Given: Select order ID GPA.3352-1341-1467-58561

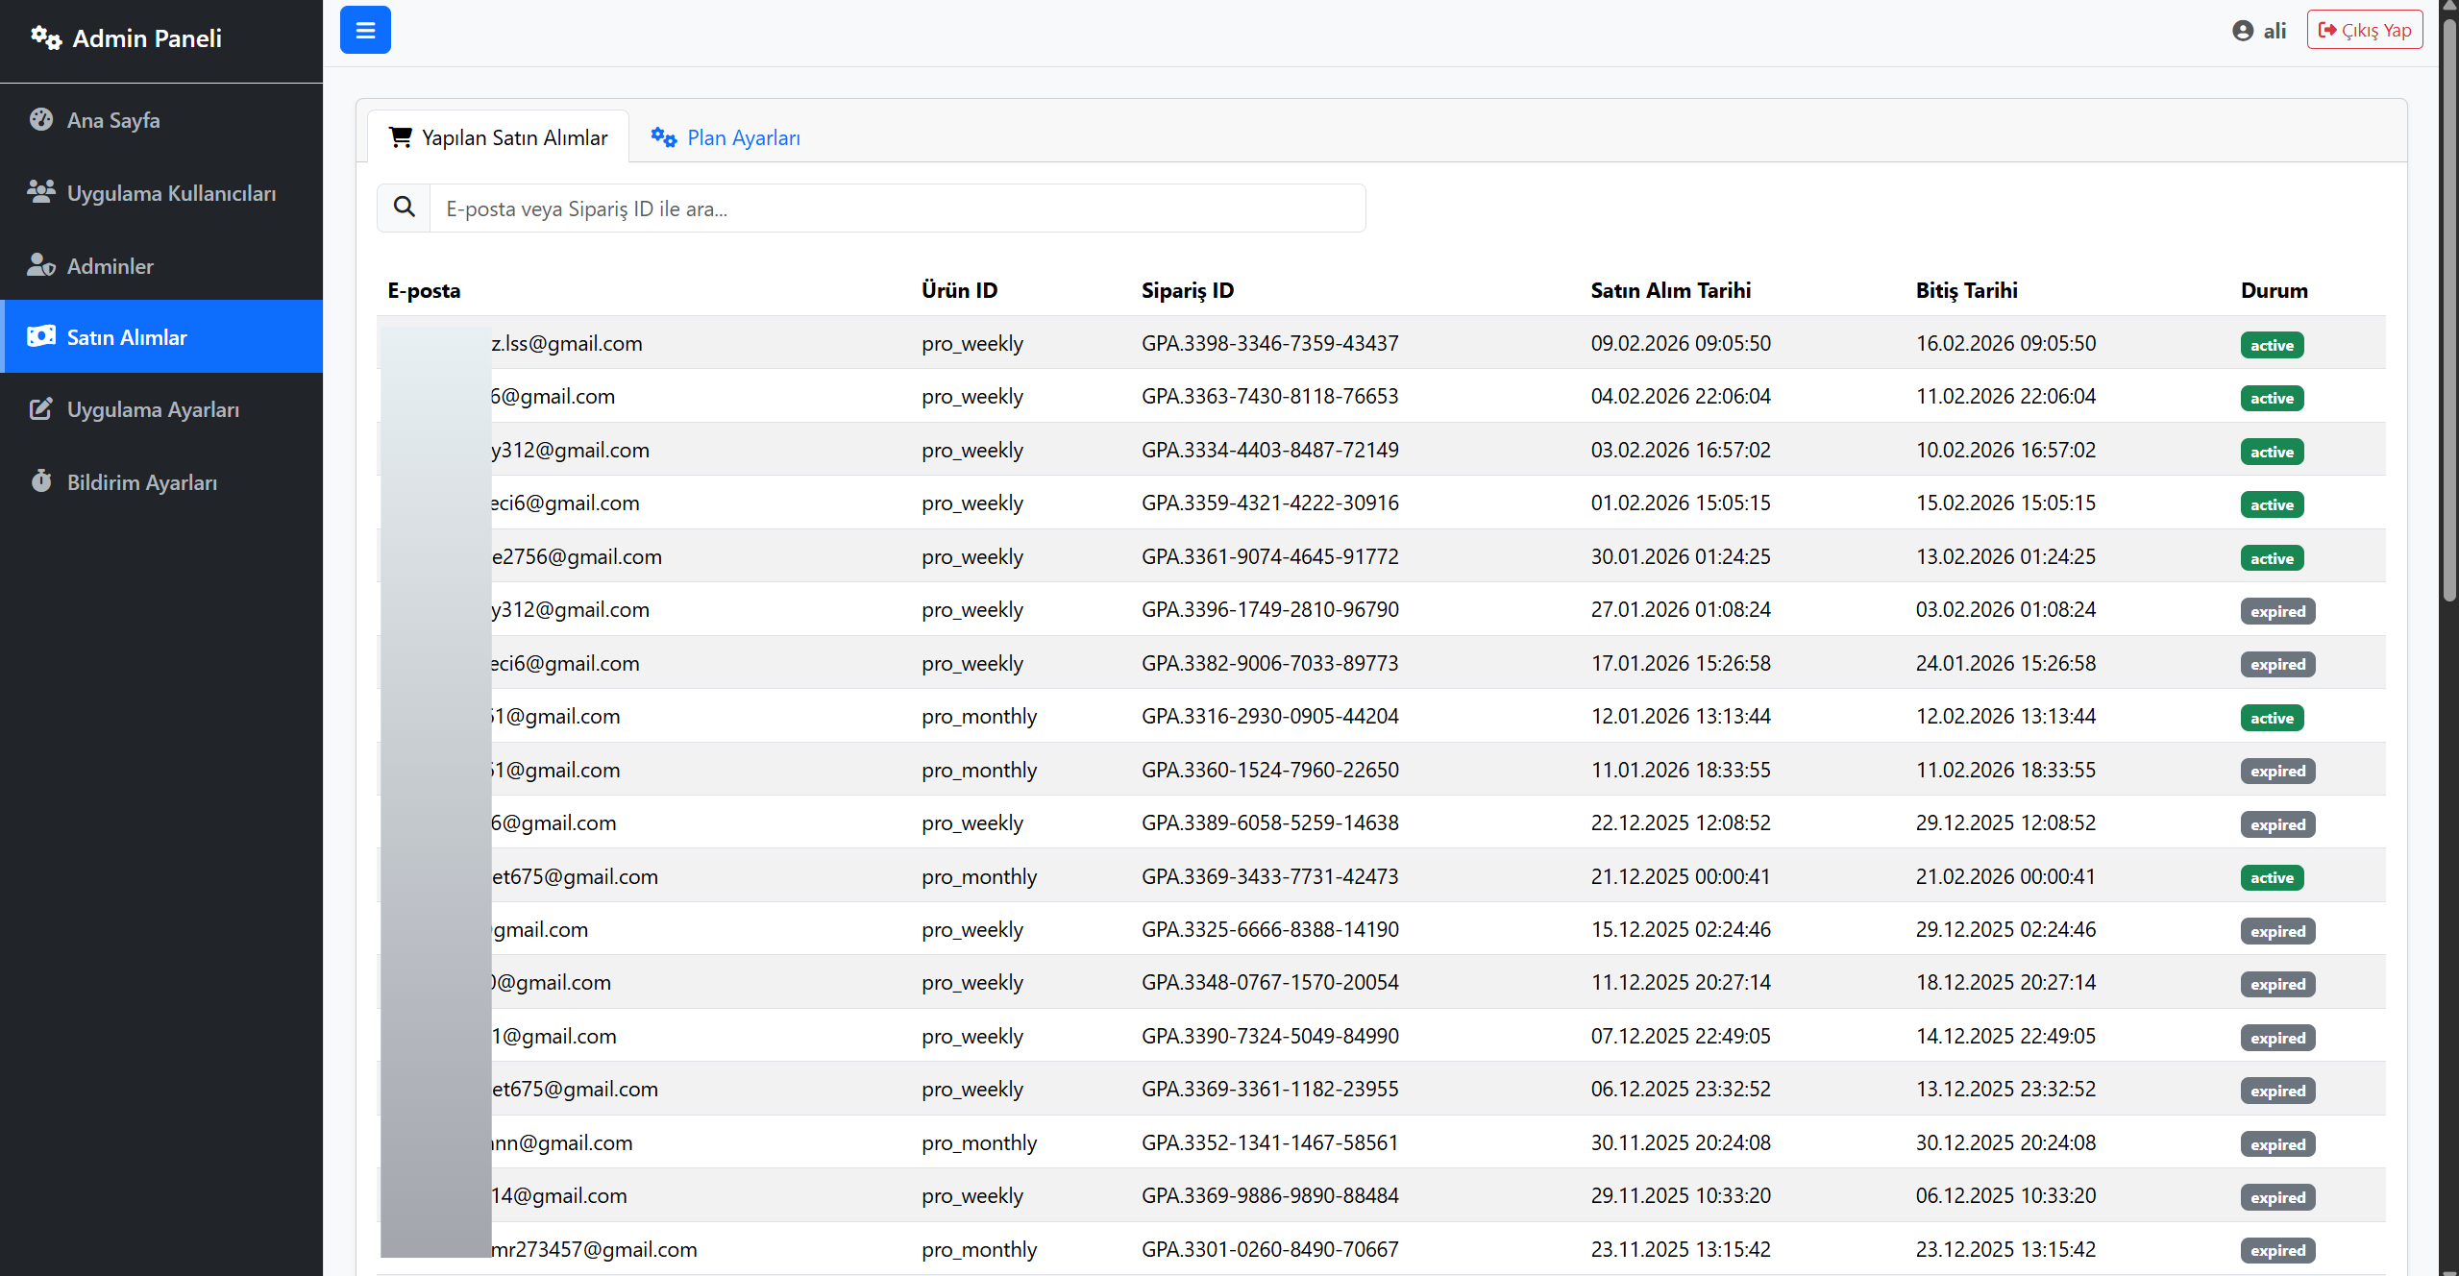Looking at the screenshot, I should point(1270,1142).
